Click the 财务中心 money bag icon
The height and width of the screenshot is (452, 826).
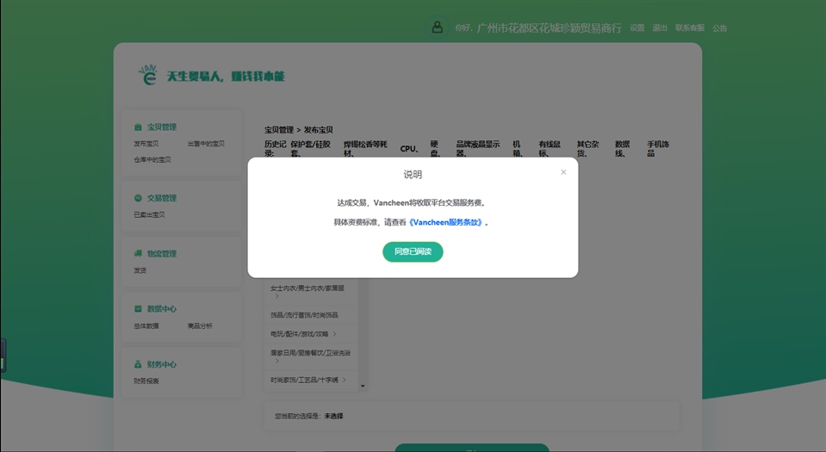pos(138,364)
